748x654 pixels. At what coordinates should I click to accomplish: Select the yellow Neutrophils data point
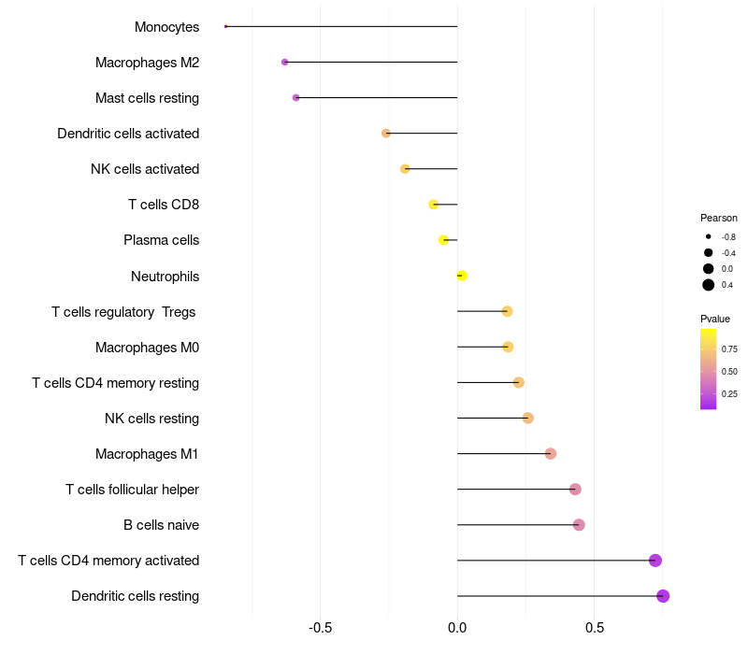462,276
